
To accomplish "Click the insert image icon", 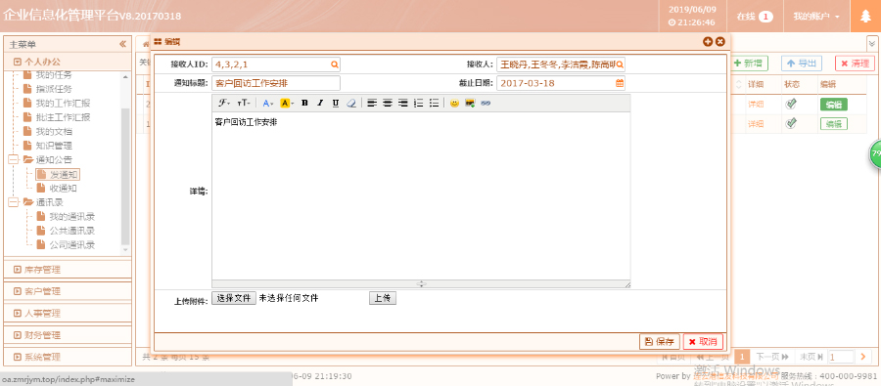I will pos(470,104).
